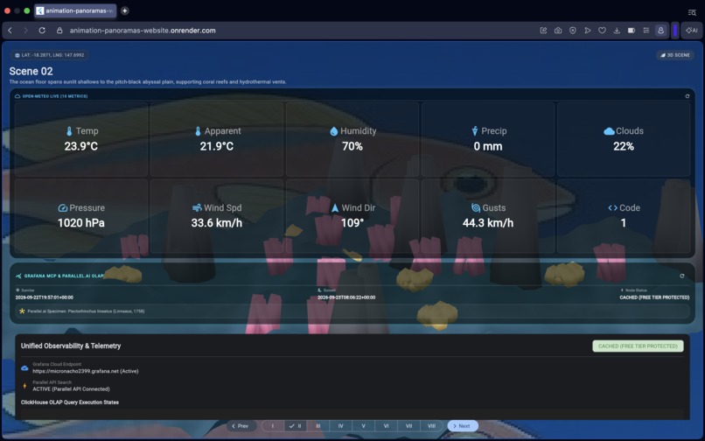Click the LAT/LNG coordinates badge
Viewport: 705px width, 441px height.
pos(50,55)
